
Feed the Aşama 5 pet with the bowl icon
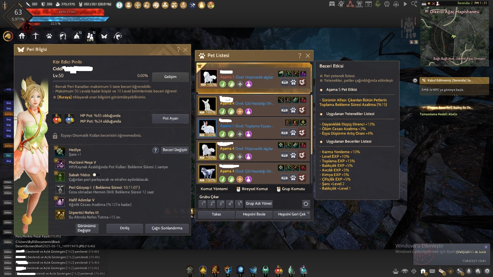[285, 82]
